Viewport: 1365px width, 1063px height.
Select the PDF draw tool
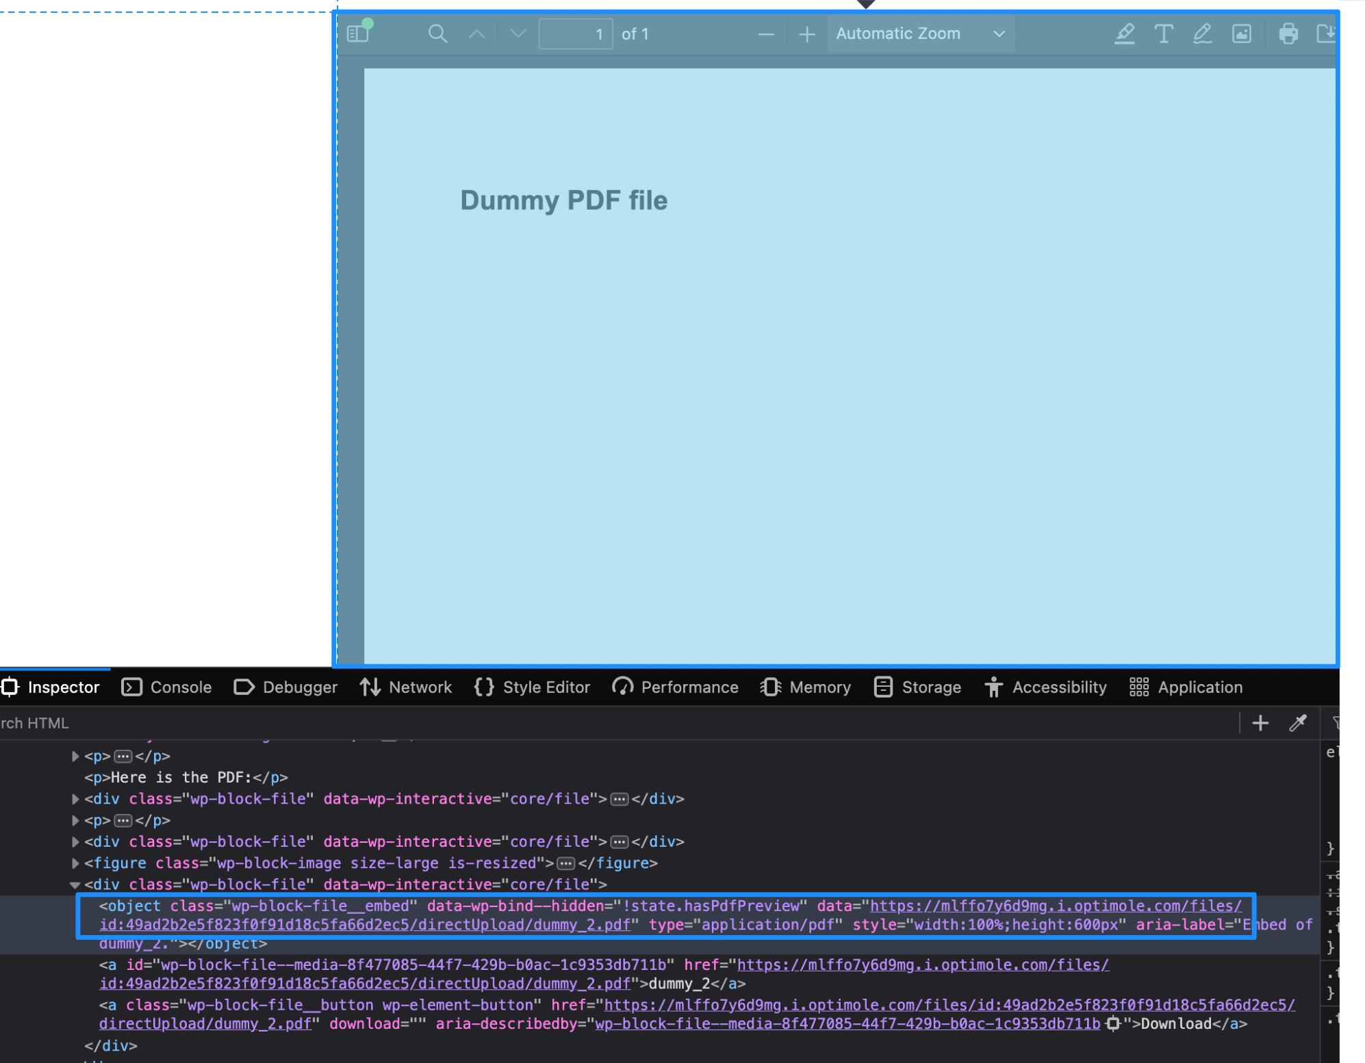pyautogui.click(x=1202, y=34)
